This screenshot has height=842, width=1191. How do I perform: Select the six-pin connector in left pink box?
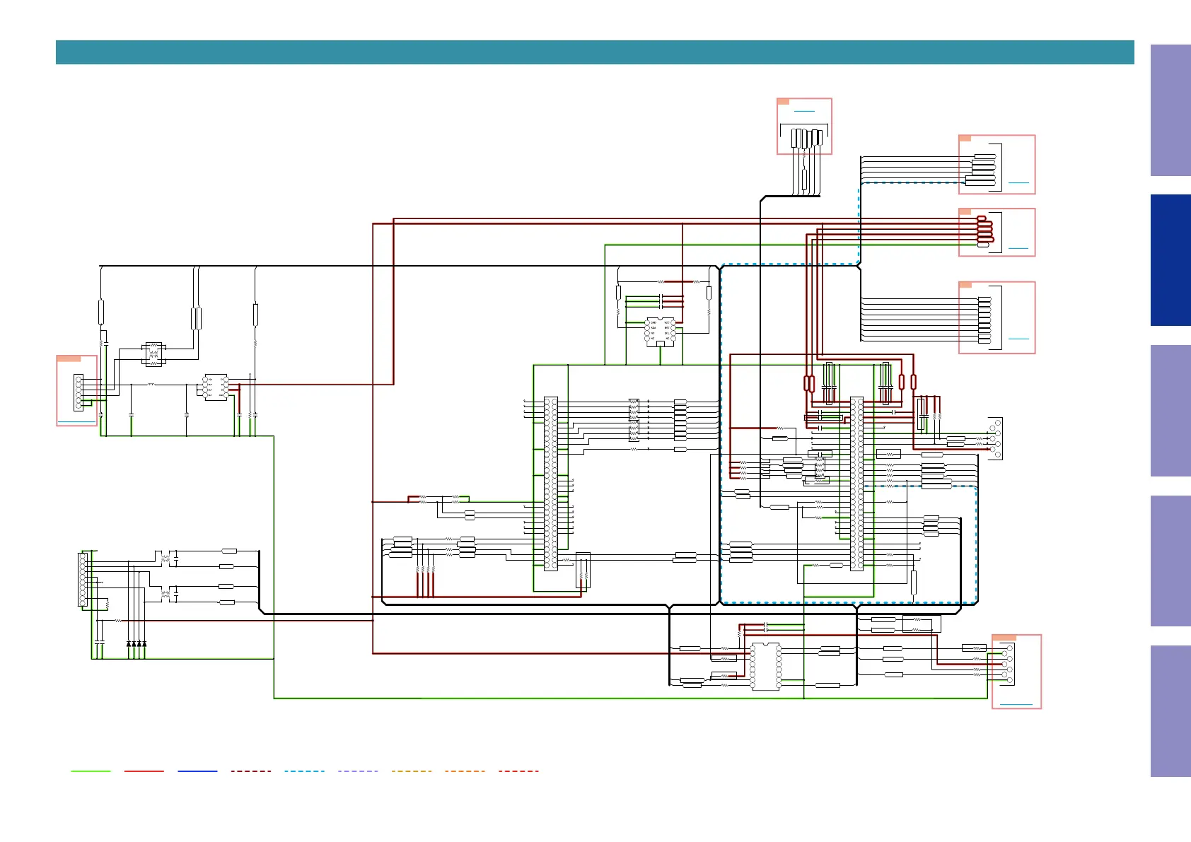(79, 392)
